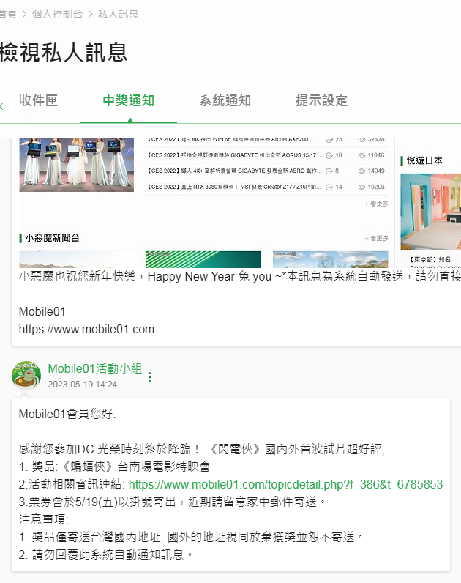Screen dimensions: 461x583
Task: Click 獎品 line 《蝙蝠俠》台南場電影特映會
Action: (114, 467)
